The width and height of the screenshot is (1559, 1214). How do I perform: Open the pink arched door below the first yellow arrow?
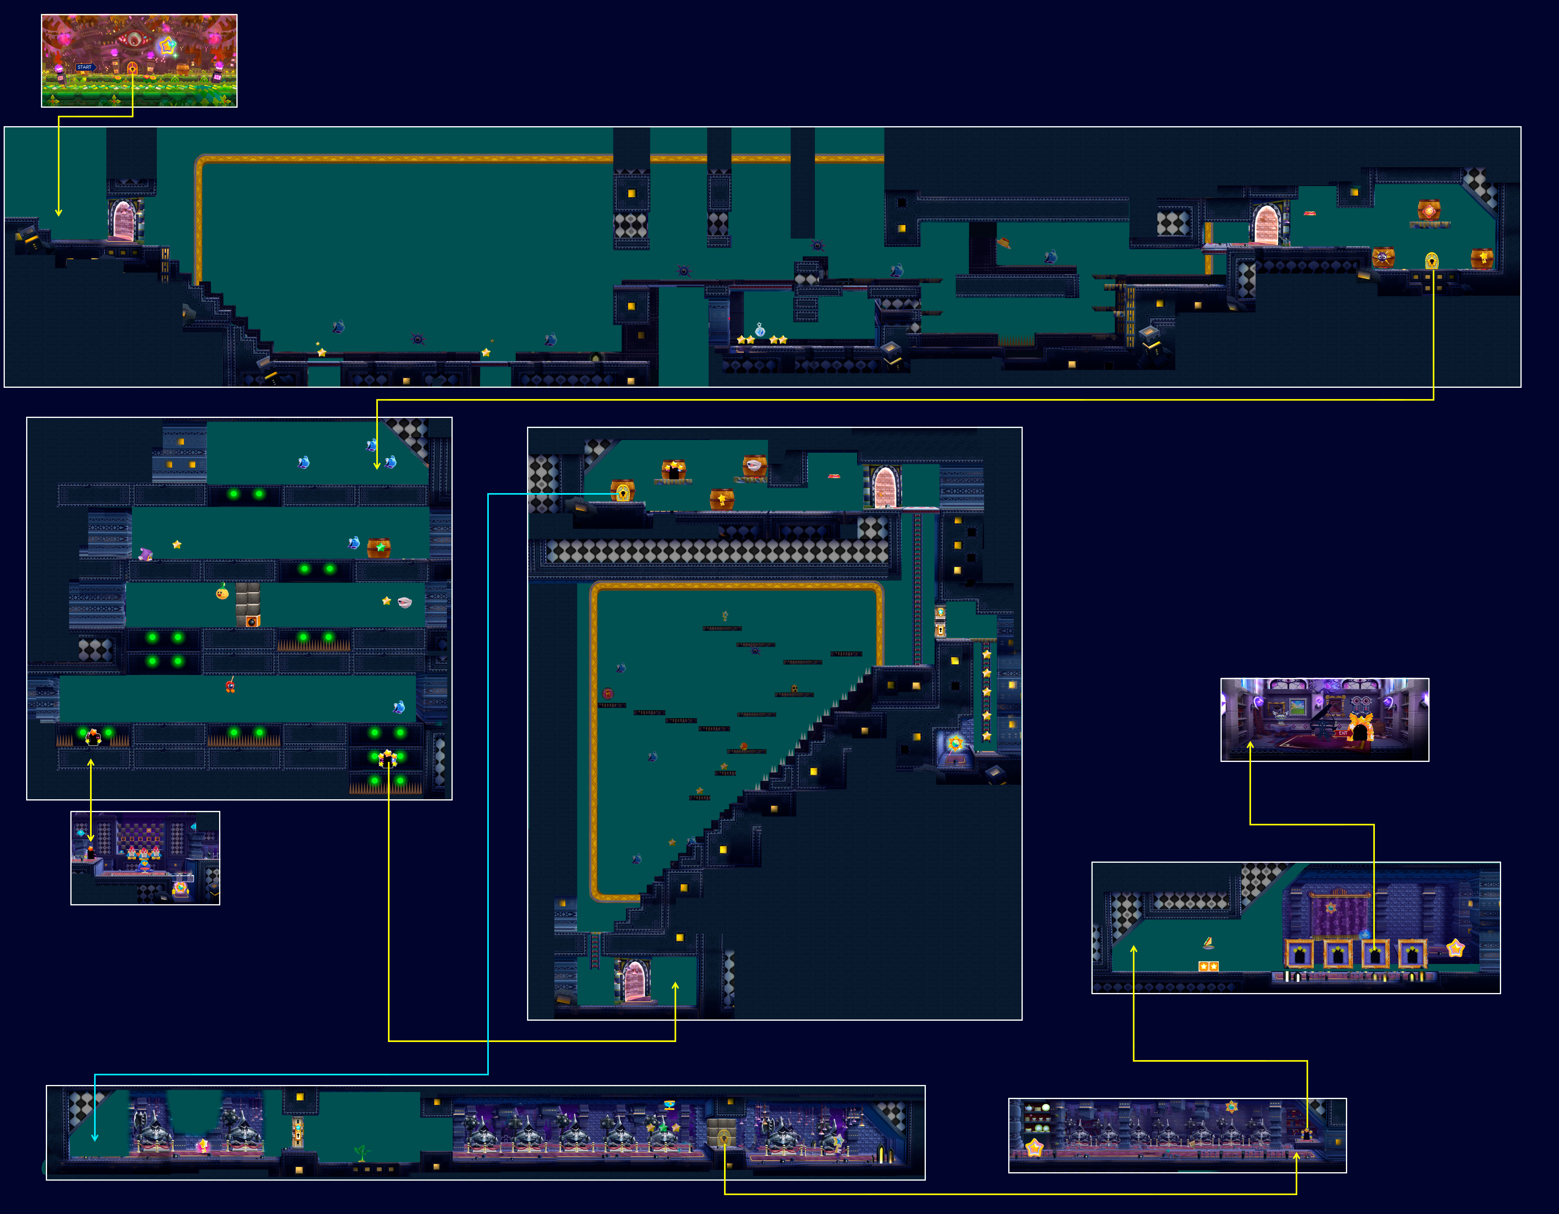point(123,221)
